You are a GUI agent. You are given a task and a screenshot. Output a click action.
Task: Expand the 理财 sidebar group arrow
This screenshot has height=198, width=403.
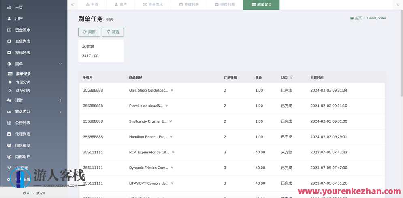60,100
